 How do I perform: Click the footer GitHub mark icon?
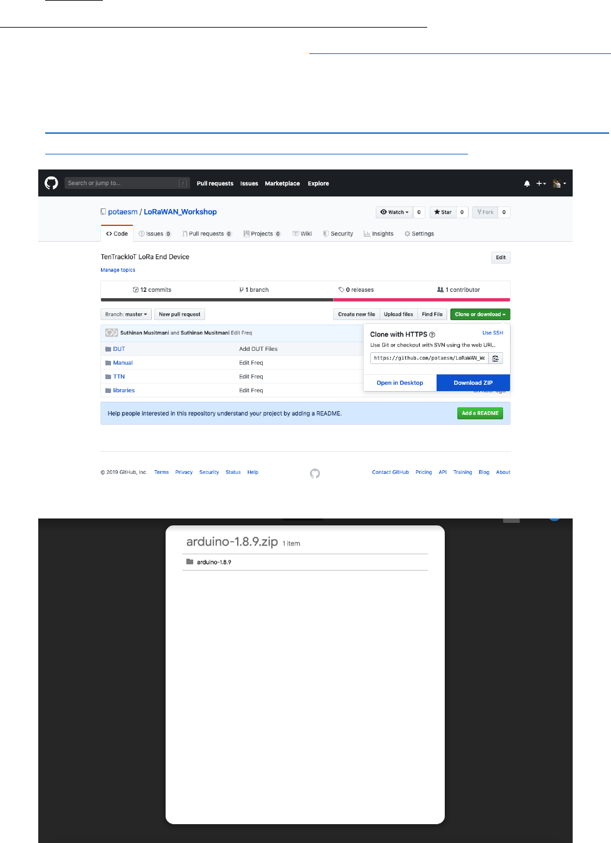pos(315,473)
